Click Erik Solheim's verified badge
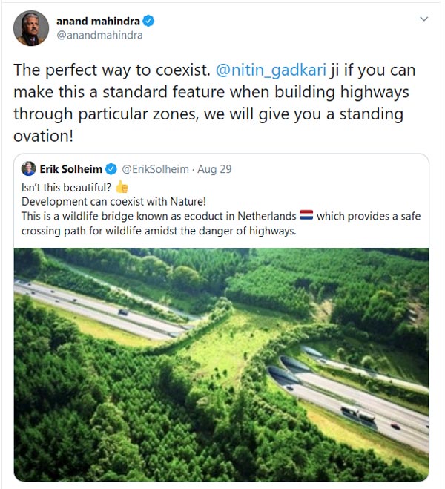This screenshot has height=489, width=445. tap(110, 169)
